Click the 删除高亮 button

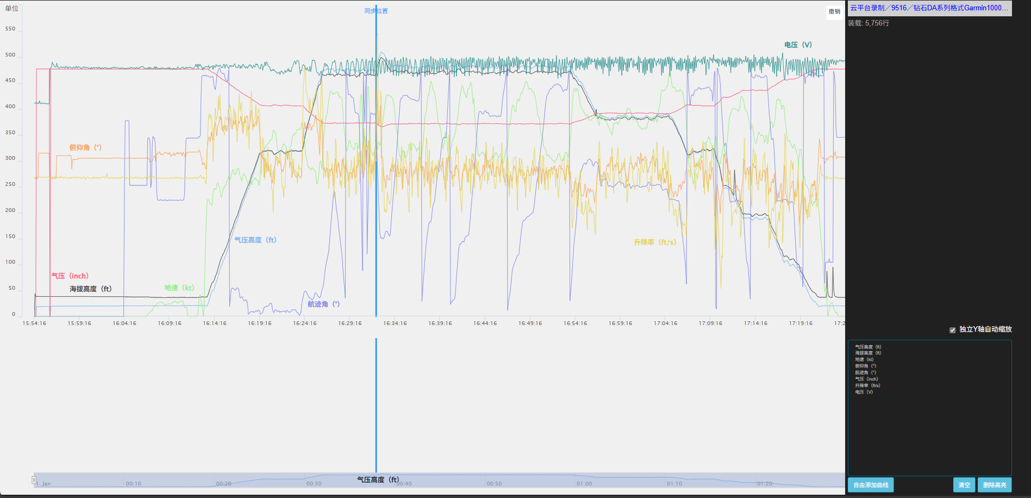click(994, 485)
